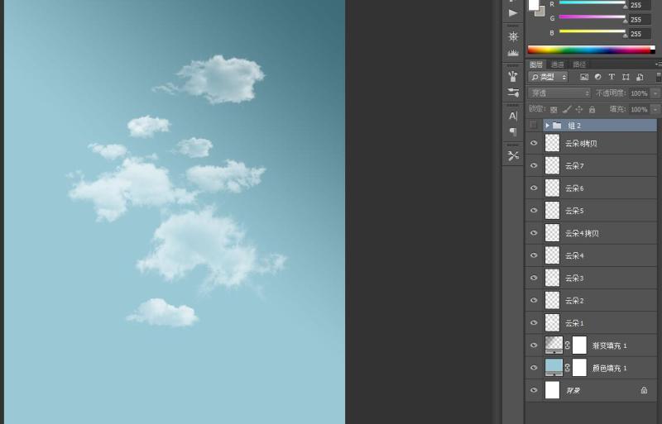Click the 组 2 folder icon

pos(557,126)
